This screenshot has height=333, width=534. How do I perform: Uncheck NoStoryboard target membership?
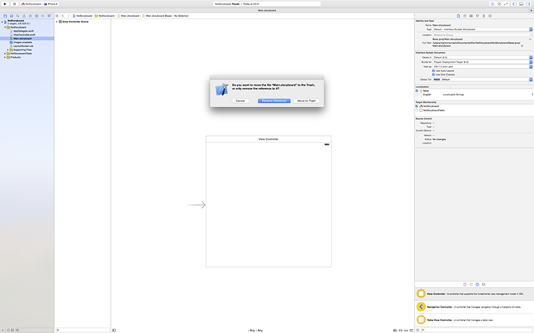point(417,106)
